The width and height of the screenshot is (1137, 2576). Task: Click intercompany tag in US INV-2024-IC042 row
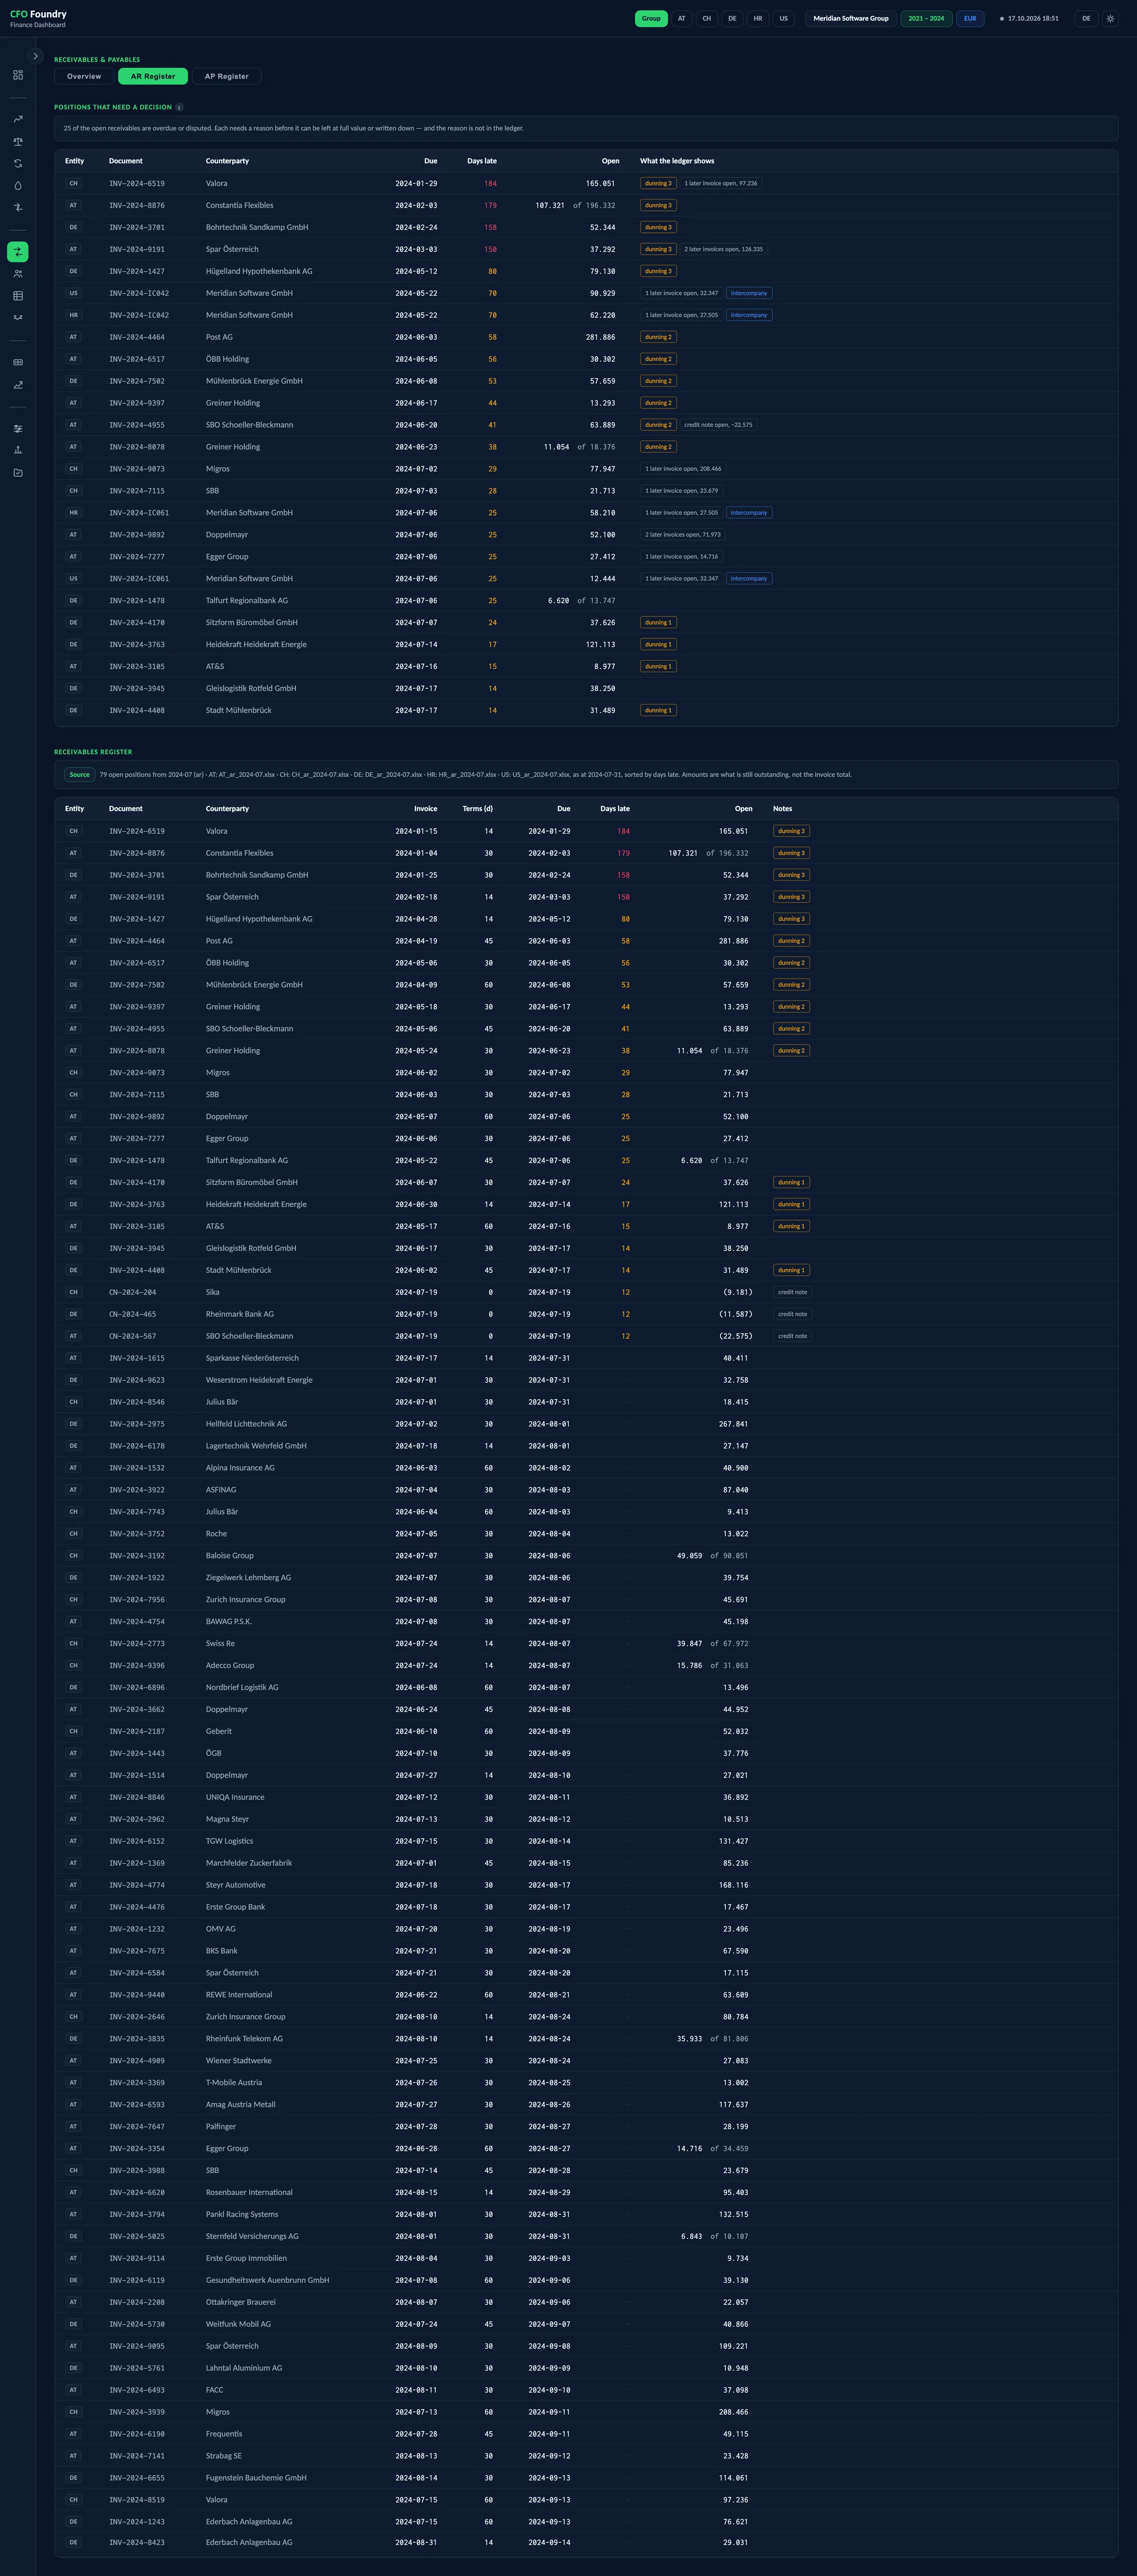pos(749,293)
